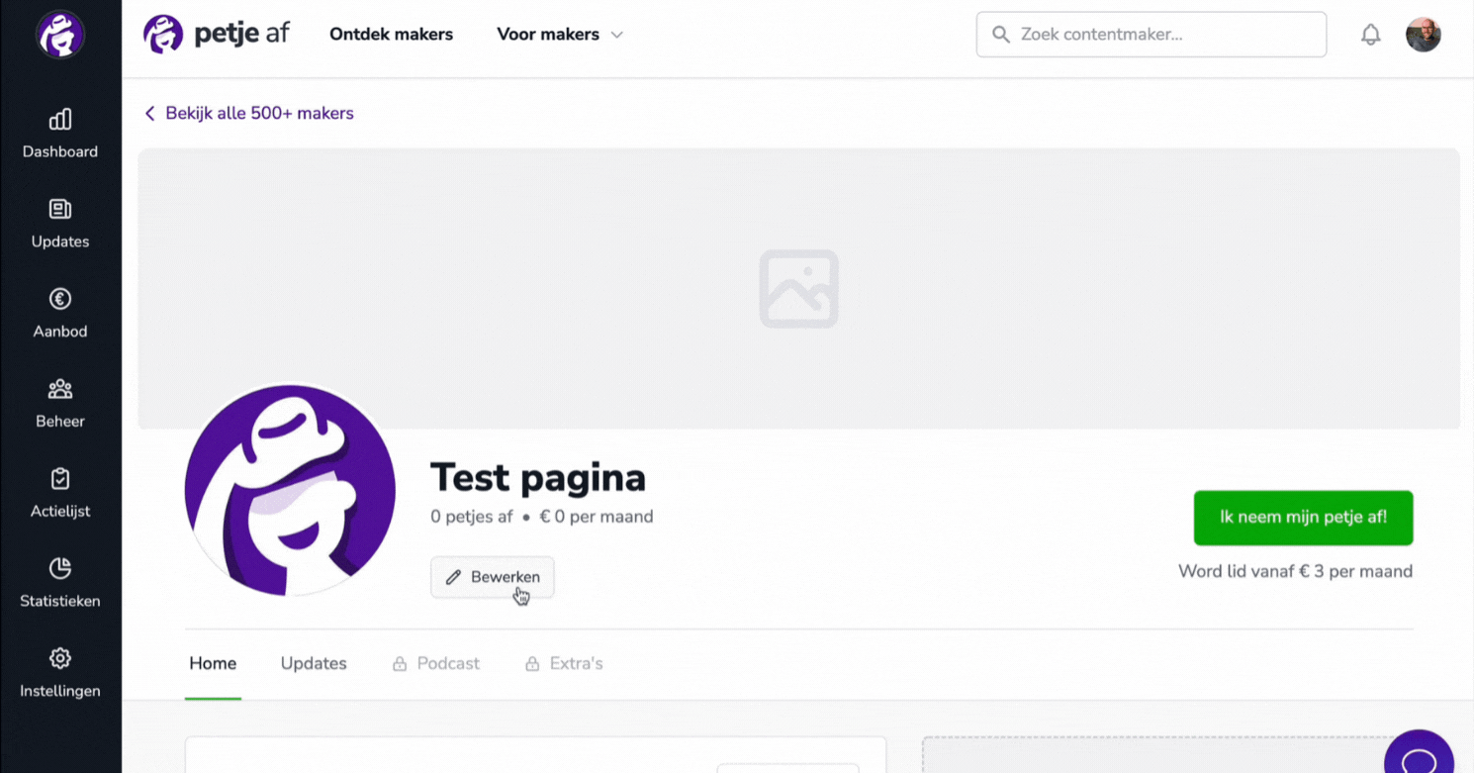1474x774 pixels.
Task: Switch to the Updates tab
Action: click(x=314, y=664)
